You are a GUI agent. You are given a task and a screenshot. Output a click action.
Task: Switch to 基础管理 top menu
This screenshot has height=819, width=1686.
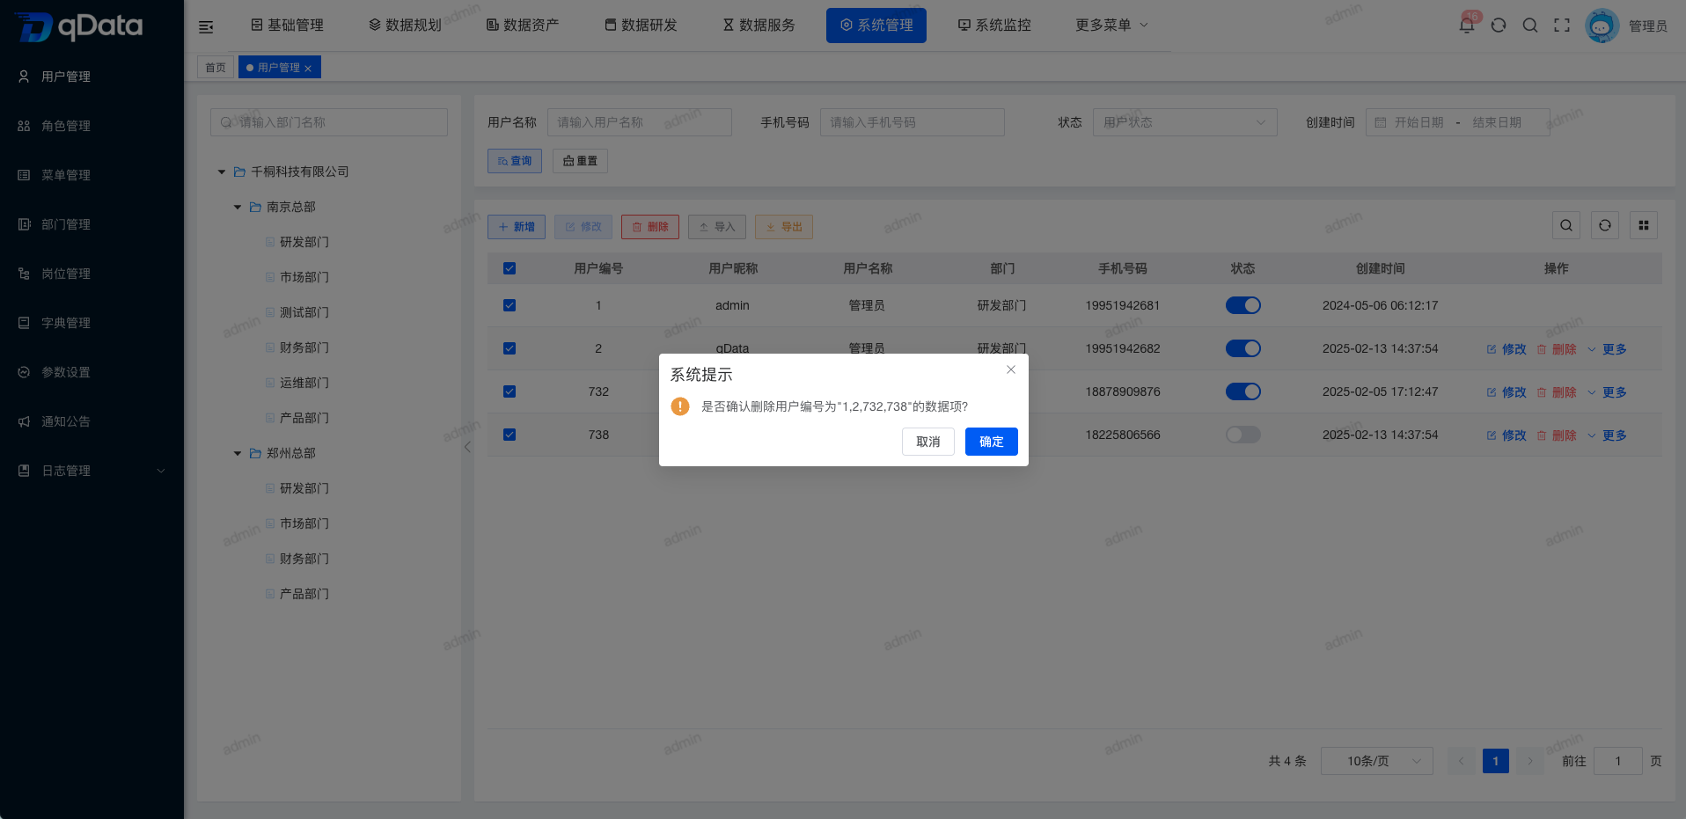[x=288, y=26]
